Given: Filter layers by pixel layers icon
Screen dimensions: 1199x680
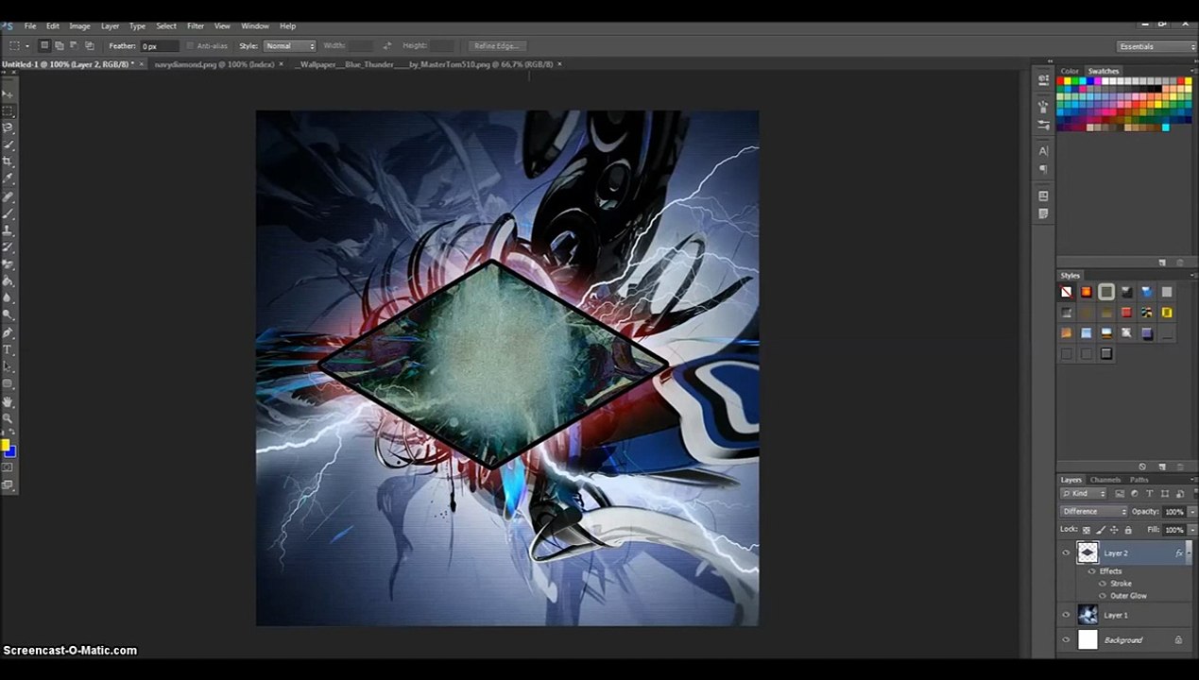Looking at the screenshot, I should click(1120, 493).
